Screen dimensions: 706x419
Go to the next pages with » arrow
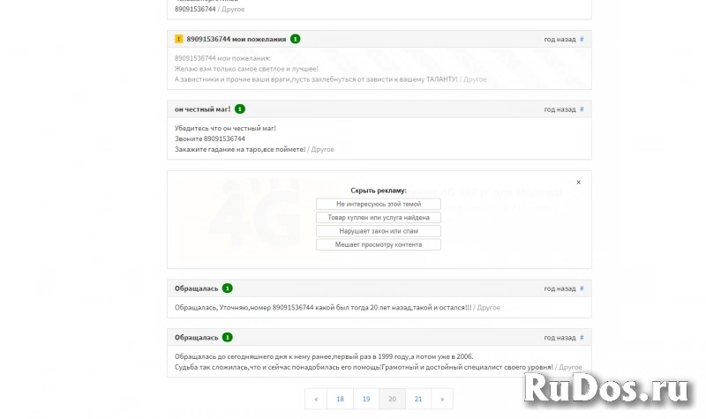pyautogui.click(x=442, y=400)
